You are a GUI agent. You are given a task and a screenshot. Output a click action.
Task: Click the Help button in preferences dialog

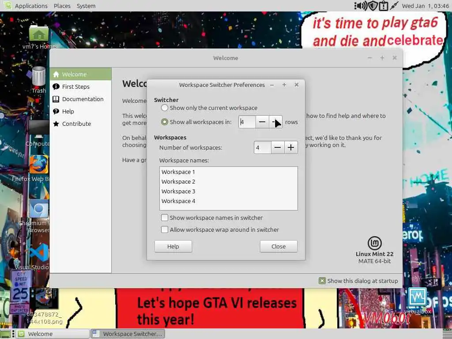pos(173,246)
